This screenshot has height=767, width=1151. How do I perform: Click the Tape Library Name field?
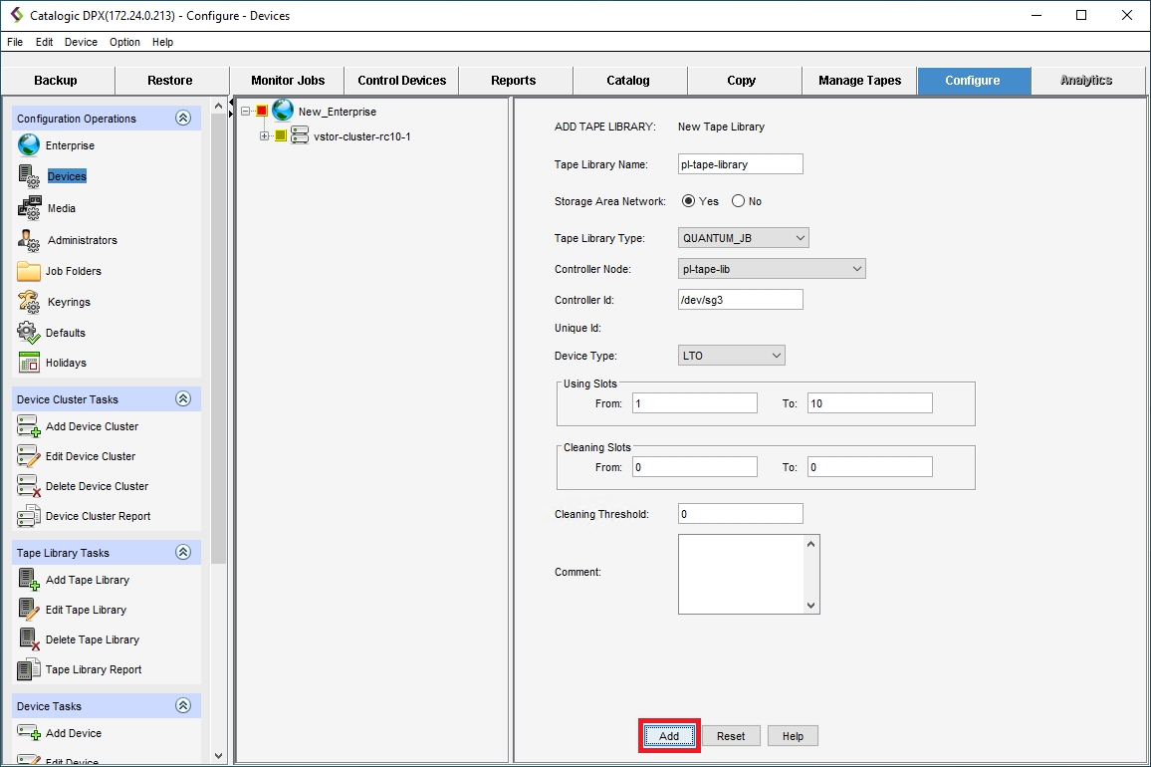740,164
